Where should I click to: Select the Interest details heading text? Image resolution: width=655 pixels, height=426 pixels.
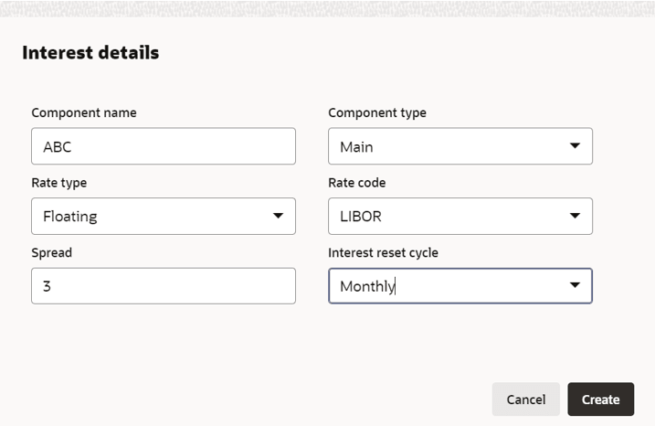click(x=90, y=53)
